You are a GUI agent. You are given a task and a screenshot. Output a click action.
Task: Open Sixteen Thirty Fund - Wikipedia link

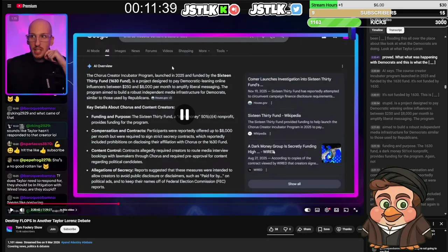(274, 115)
